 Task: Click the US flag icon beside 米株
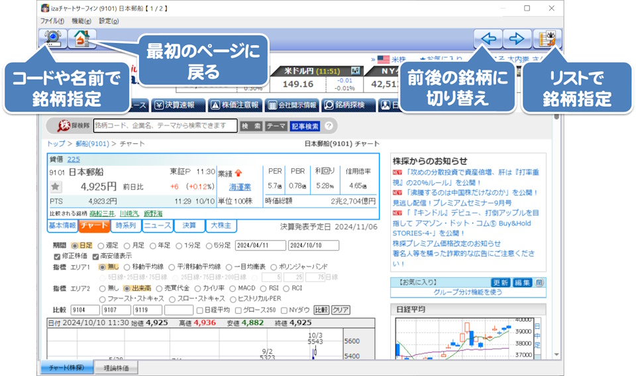384,59
